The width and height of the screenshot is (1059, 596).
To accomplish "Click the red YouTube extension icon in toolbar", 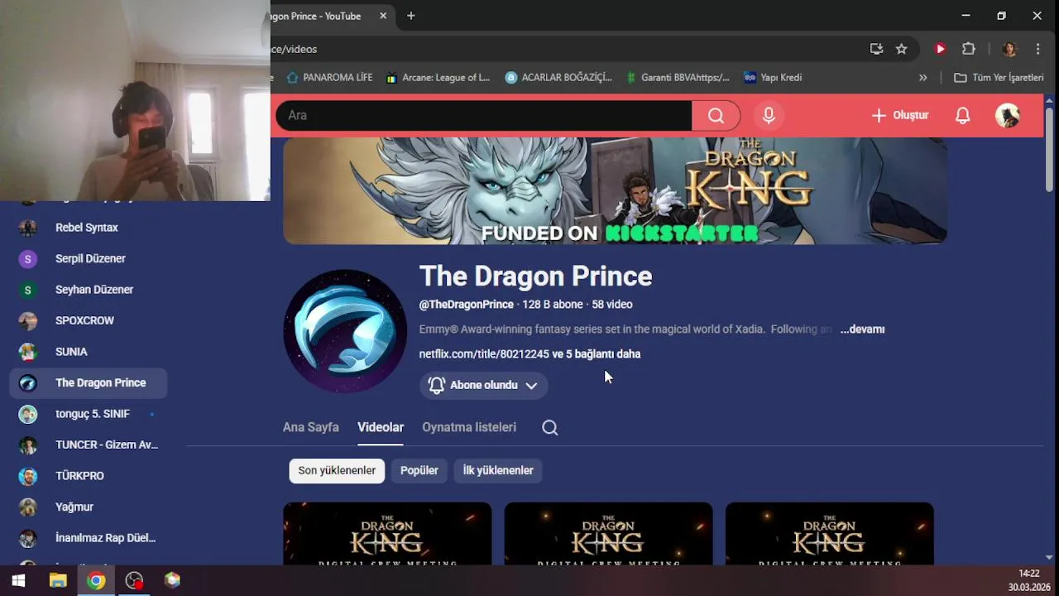I will click(940, 49).
